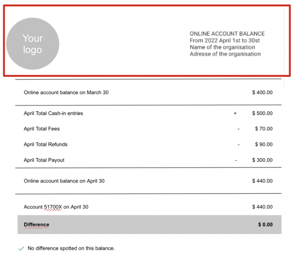Screen dimensions: 297x266
Task: Select the $ 400.00 opening balance amount
Action: (262, 92)
